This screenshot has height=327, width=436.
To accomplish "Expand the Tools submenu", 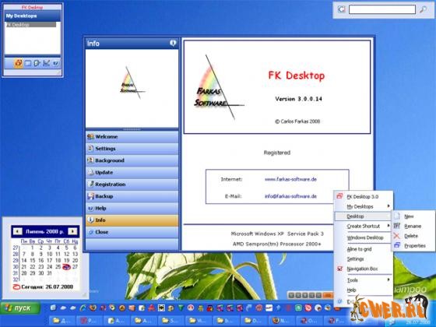I will point(363,280).
